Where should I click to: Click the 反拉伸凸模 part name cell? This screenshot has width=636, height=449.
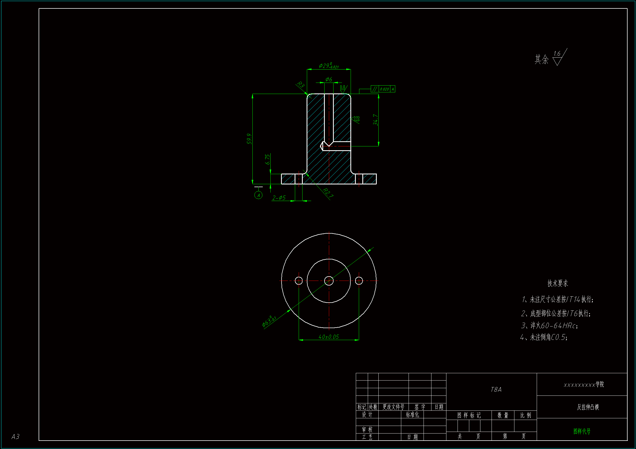pos(588,407)
